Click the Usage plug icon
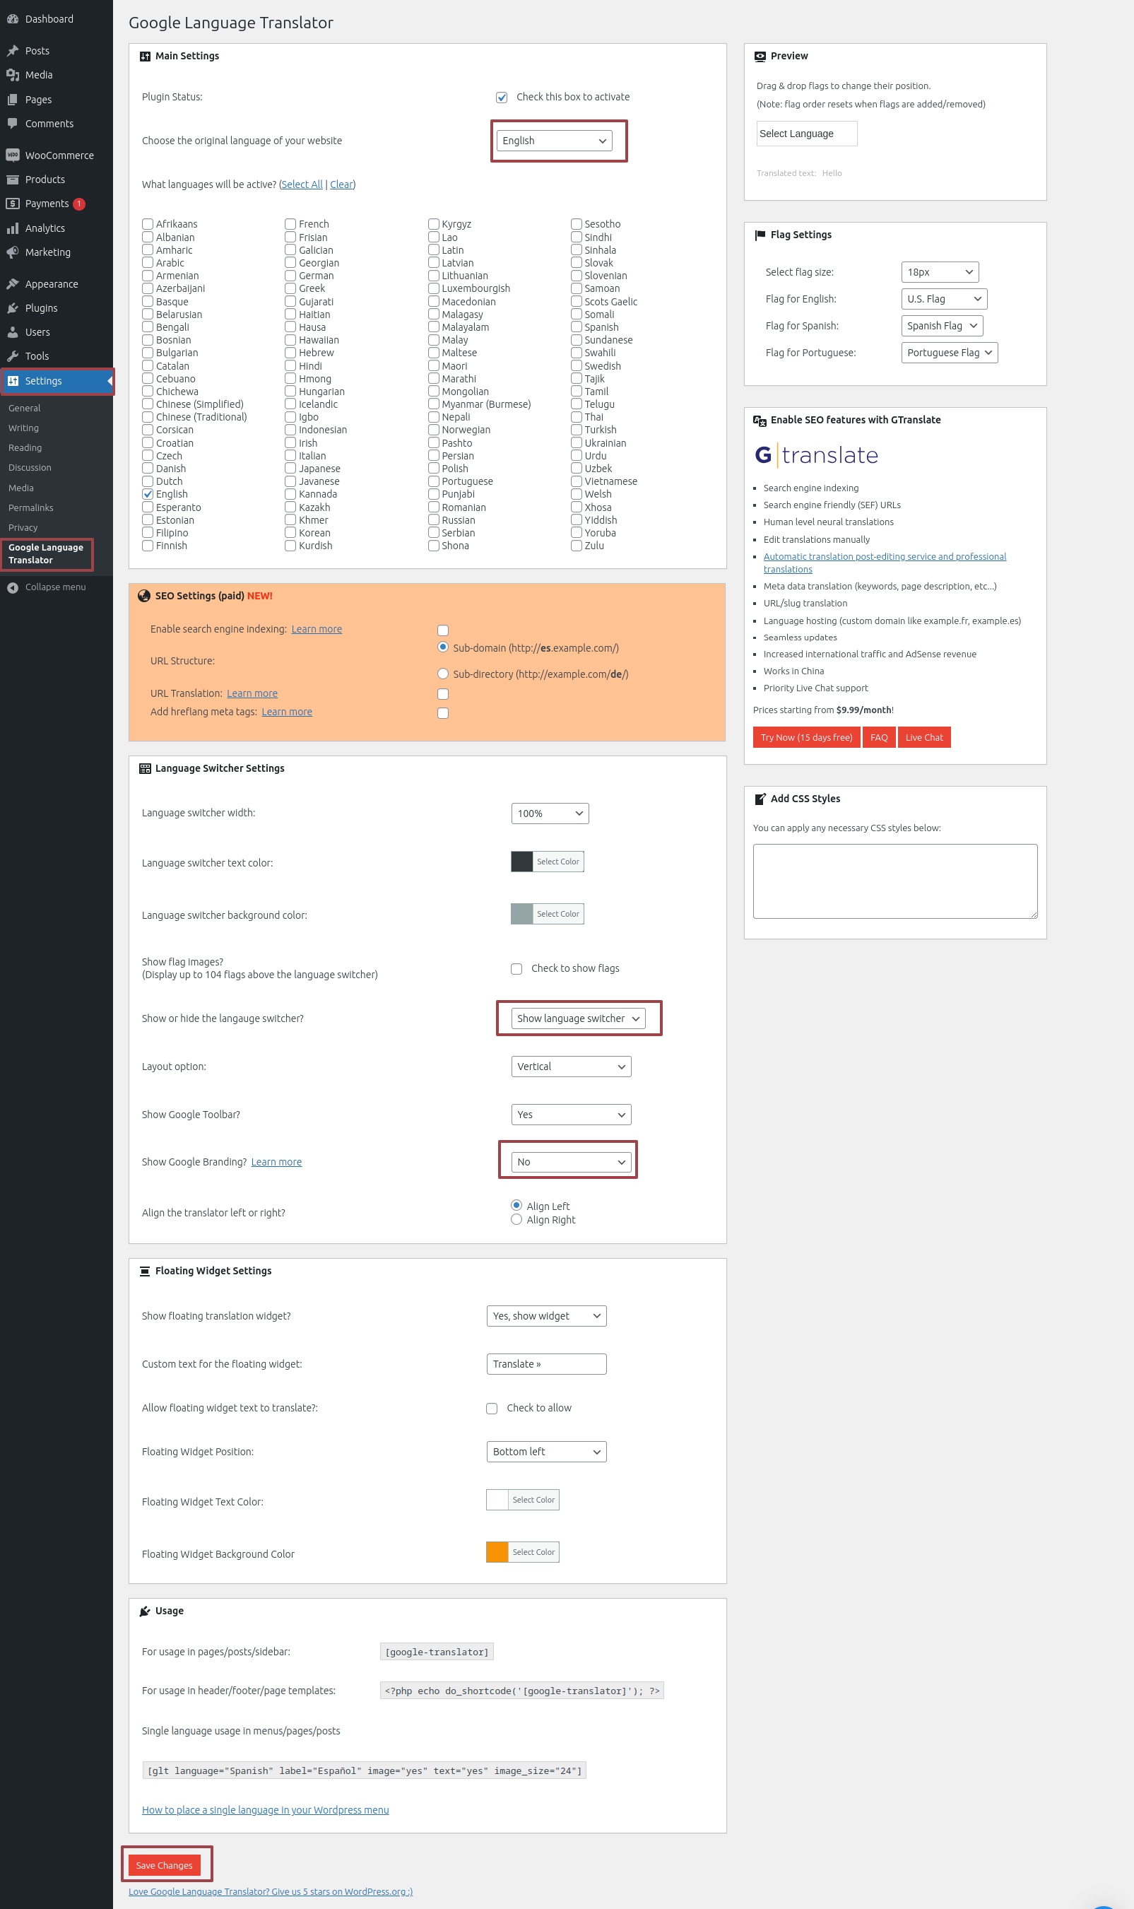The image size is (1134, 1909). 145,1611
